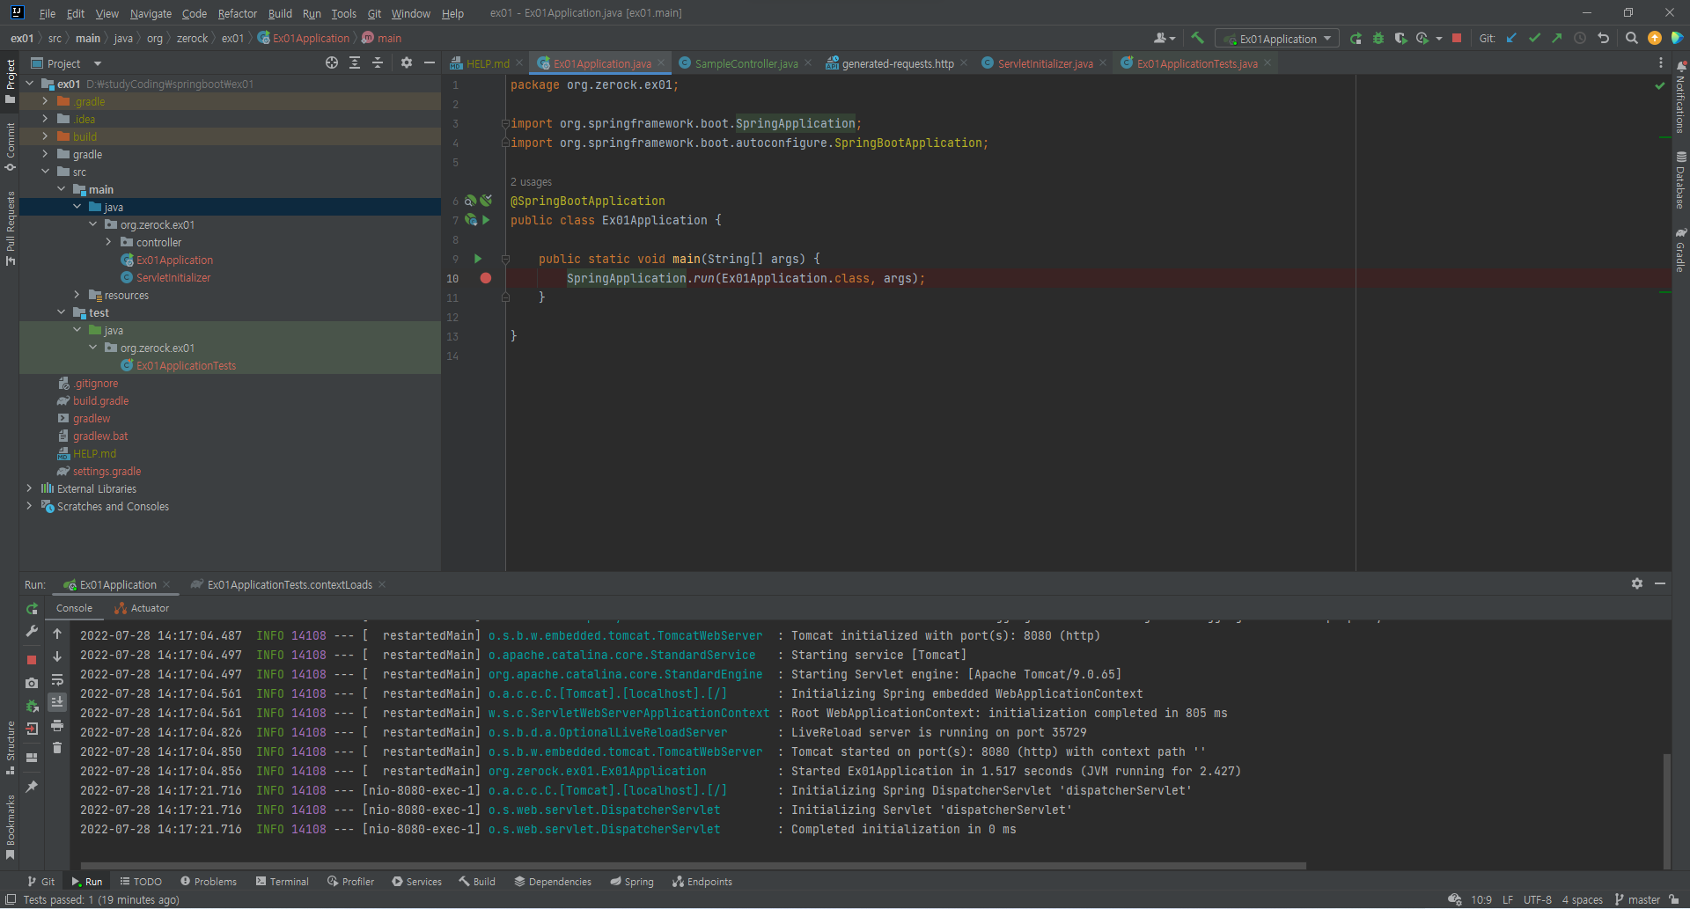Open Search Everywhere magnifier icon

(x=1631, y=38)
